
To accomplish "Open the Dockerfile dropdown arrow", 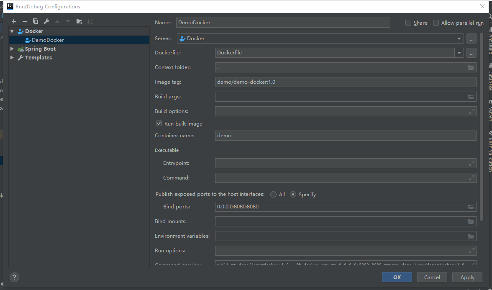I will pyautogui.click(x=459, y=53).
